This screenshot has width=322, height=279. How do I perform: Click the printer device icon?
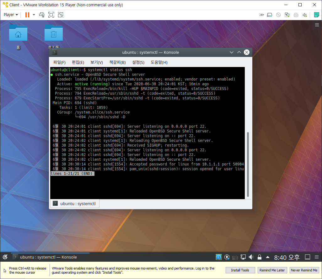(x=296, y=15)
